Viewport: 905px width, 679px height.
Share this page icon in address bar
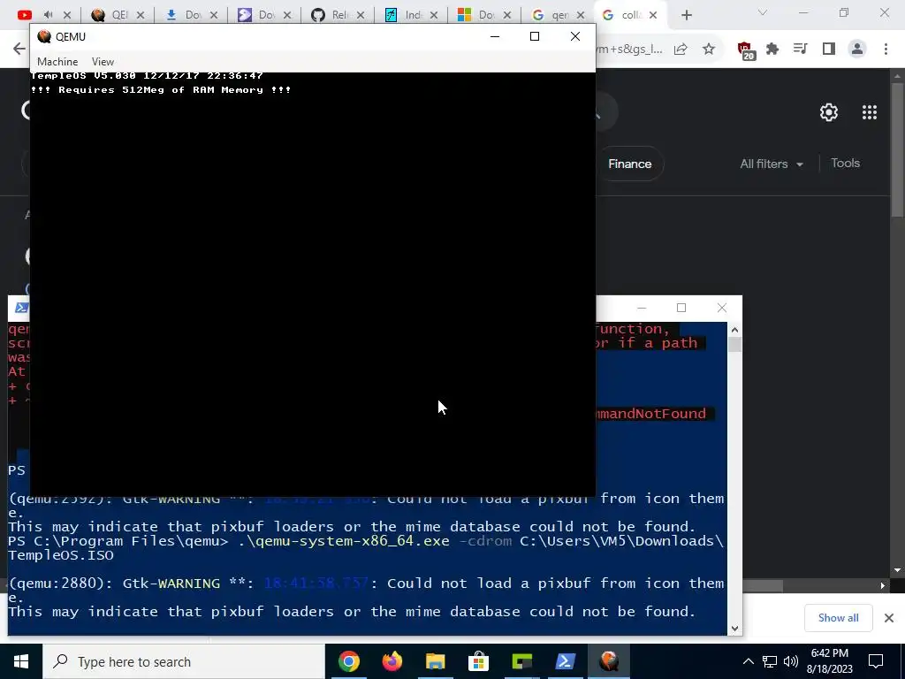point(681,50)
